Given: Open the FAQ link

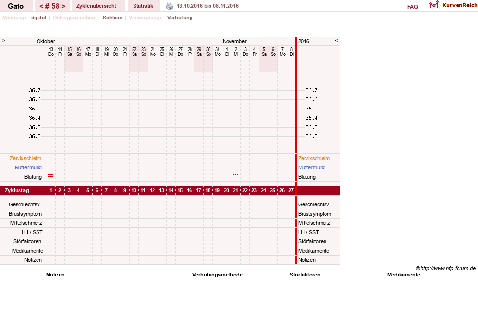Looking at the screenshot, I should pos(412,7).
